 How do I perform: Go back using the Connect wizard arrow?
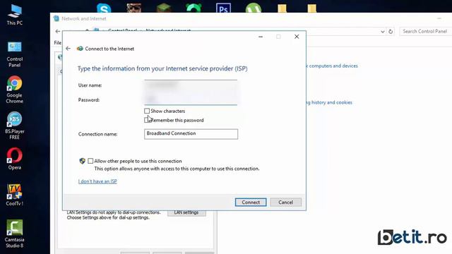coord(68,49)
